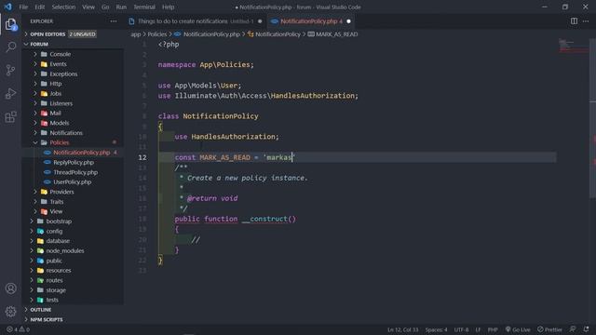
Task: Click Go Live status bar button
Action: pos(518,329)
